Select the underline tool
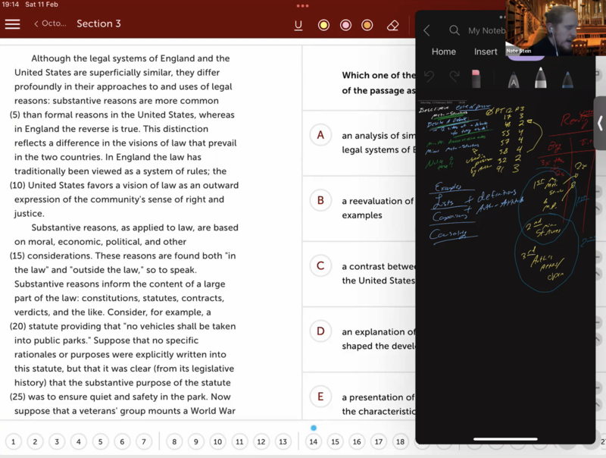This screenshot has height=458, width=606. tap(298, 25)
